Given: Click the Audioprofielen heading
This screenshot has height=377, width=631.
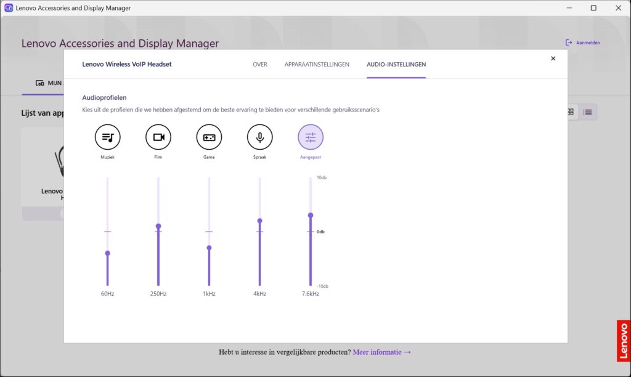Looking at the screenshot, I should 104,98.
